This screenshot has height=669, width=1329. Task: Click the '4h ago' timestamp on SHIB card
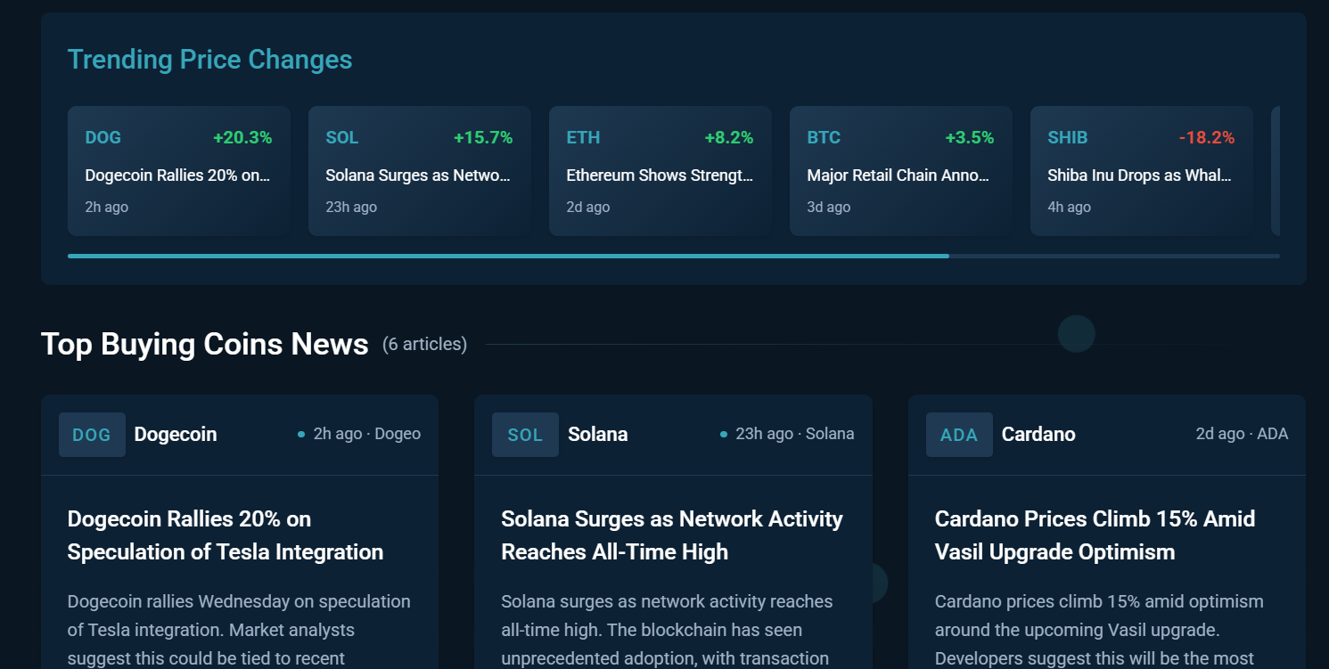pos(1070,208)
